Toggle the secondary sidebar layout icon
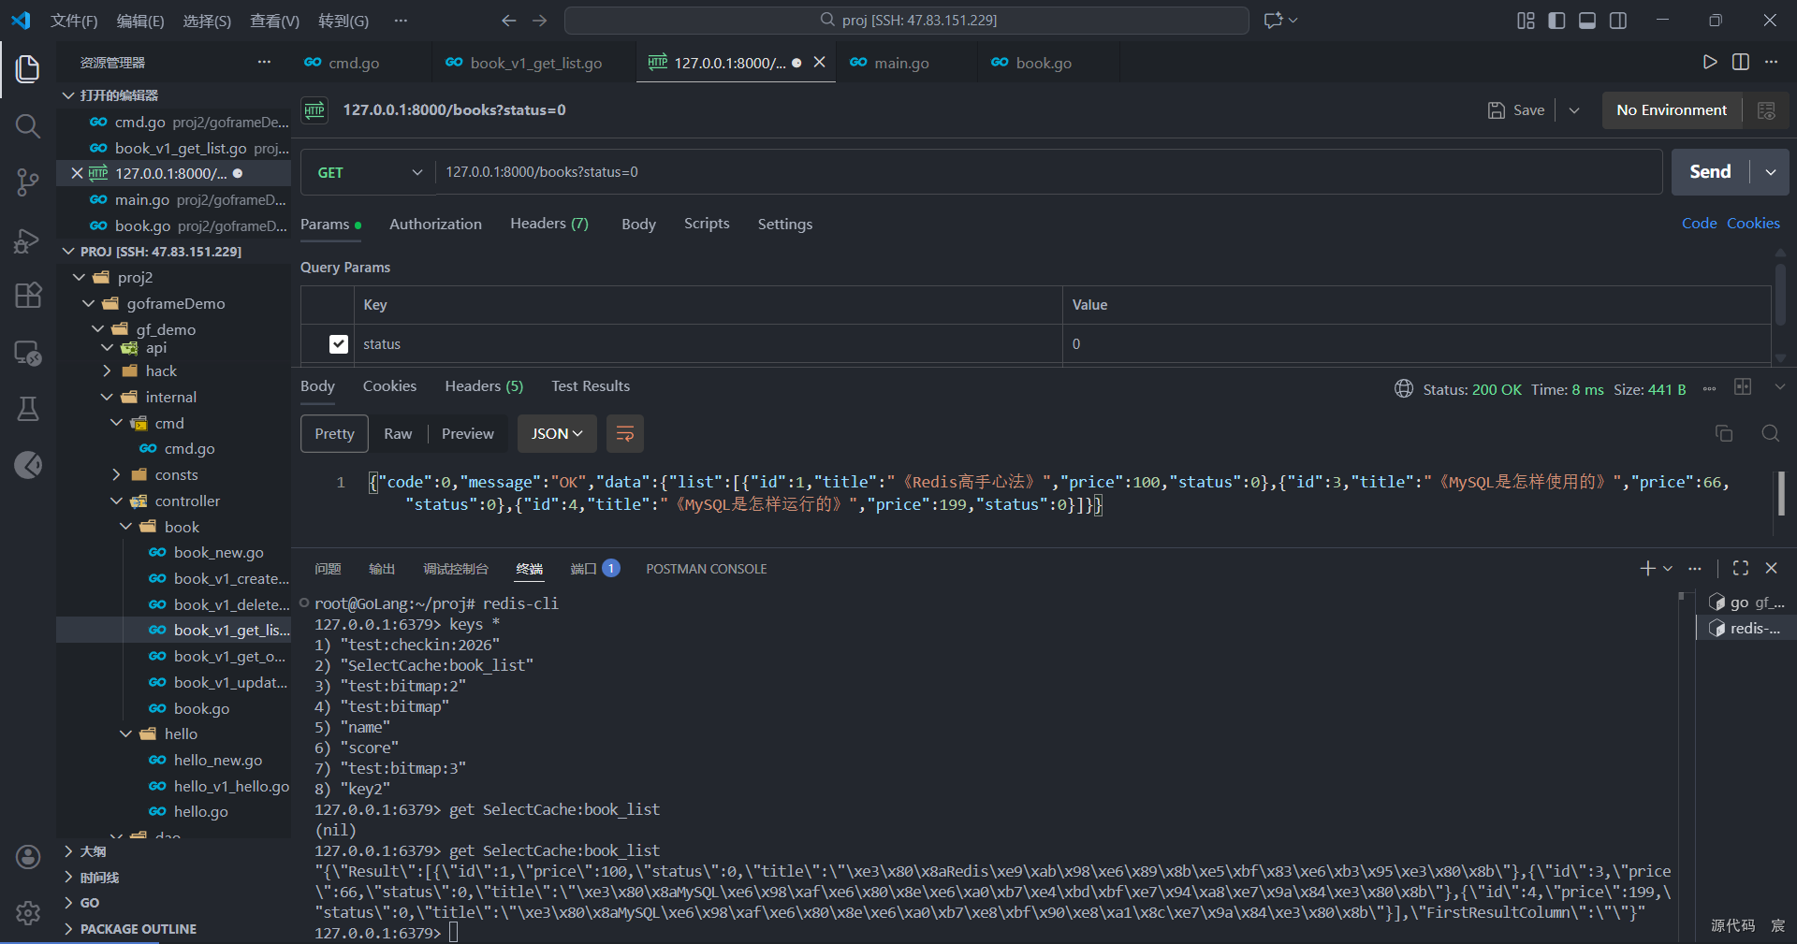1797x944 pixels. [1618, 21]
